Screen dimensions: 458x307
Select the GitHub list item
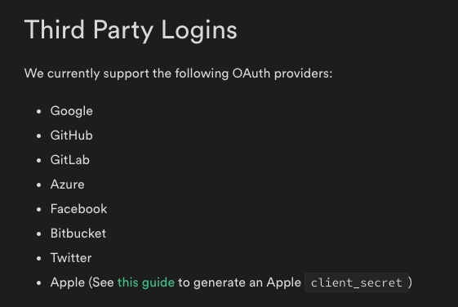click(x=72, y=136)
